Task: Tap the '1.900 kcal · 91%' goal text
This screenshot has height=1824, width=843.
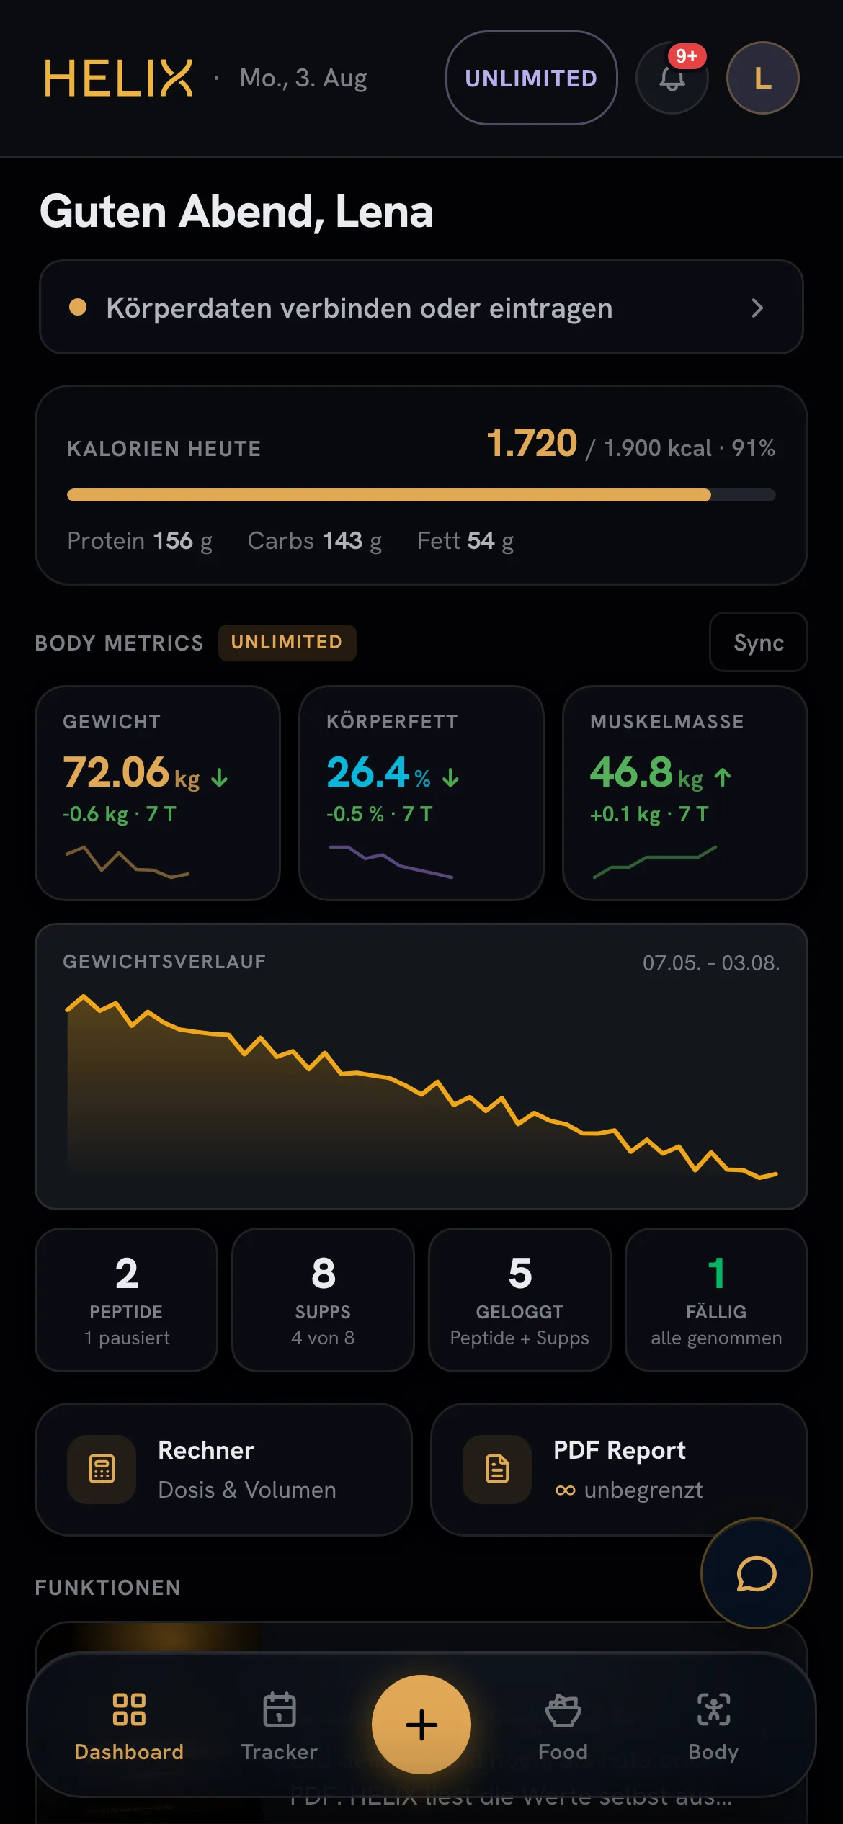Action: coord(690,448)
